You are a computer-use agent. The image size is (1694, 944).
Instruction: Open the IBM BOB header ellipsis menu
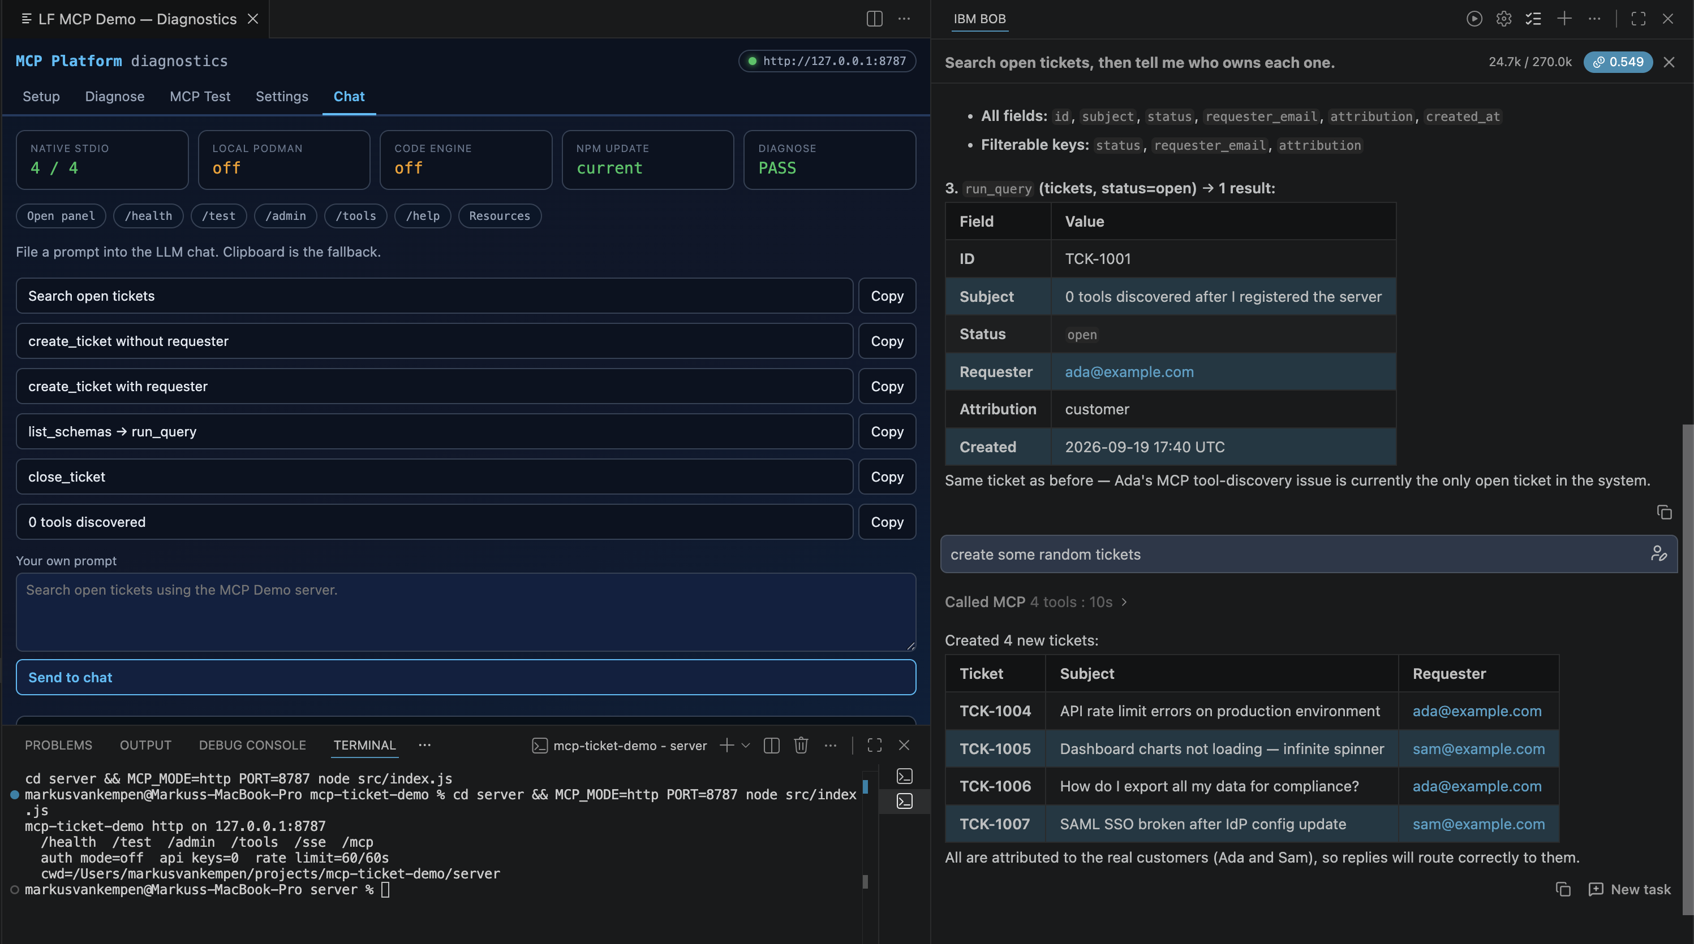pos(1594,19)
